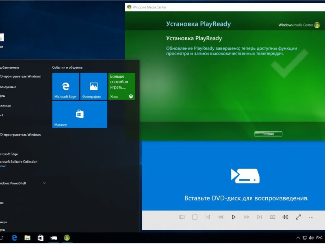Open Microsoft Solitaire Collection in Start list
This screenshot has width=325, height=244.
[19, 161]
